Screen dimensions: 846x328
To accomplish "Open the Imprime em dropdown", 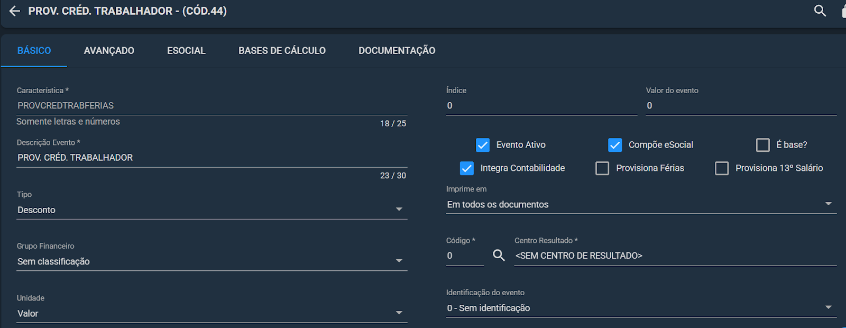I will tap(641, 205).
